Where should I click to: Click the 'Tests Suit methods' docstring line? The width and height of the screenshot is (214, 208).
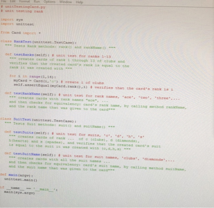pos(60,125)
